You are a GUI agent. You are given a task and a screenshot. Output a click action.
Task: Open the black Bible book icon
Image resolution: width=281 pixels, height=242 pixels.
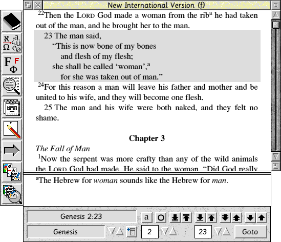(12, 21)
